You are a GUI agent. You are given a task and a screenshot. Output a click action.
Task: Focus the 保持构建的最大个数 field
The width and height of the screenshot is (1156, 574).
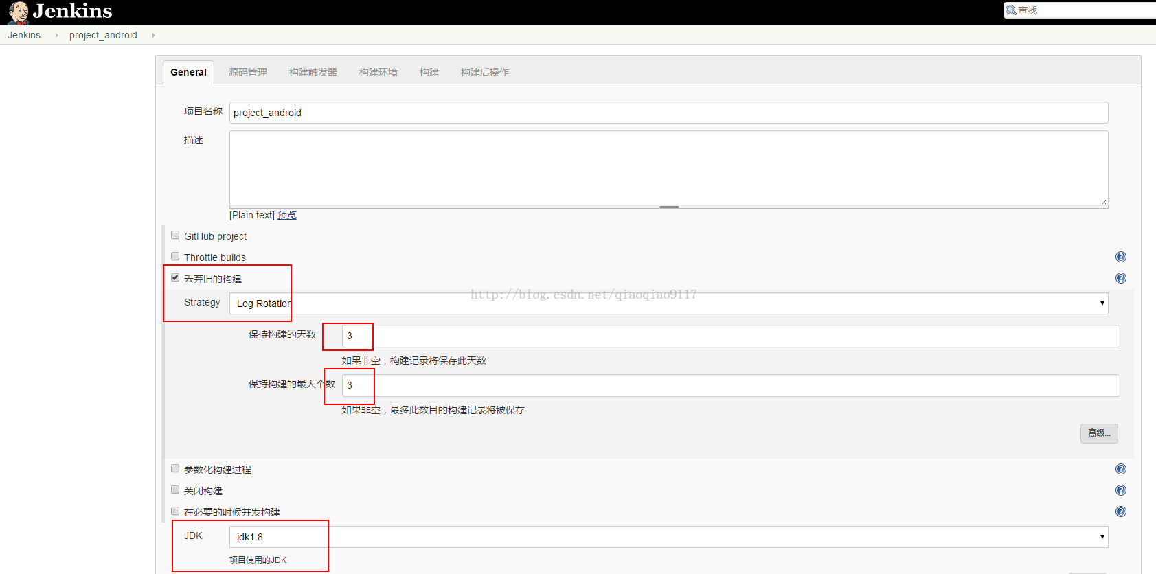pyautogui.click(x=731, y=385)
